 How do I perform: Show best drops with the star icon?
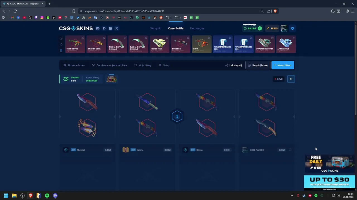tap(61, 50)
